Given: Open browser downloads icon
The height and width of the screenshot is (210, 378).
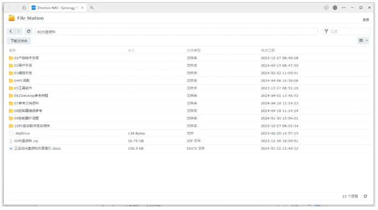Looking at the screenshot, I should tap(326, 8).
